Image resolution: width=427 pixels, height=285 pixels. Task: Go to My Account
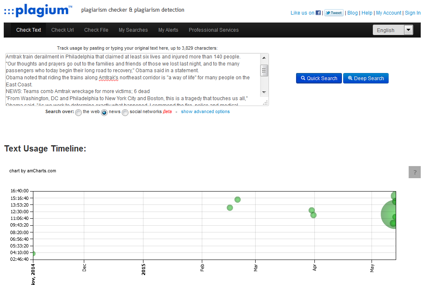click(389, 13)
